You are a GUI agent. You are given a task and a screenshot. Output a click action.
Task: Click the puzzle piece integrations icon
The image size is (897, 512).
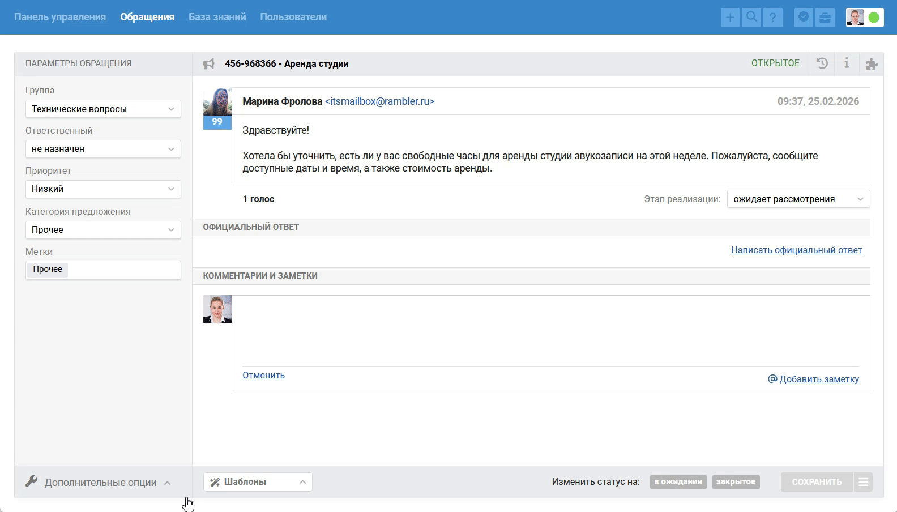pyautogui.click(x=872, y=64)
